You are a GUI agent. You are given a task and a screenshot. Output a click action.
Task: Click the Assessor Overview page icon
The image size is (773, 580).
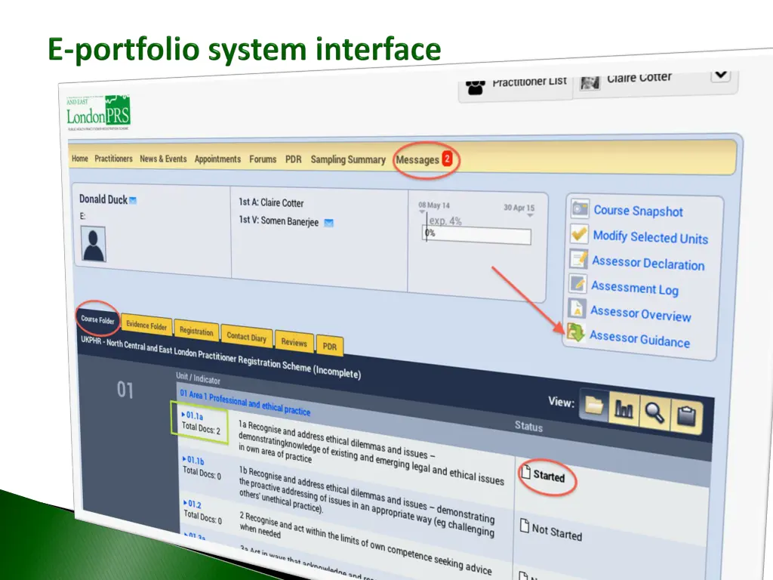[x=577, y=308]
